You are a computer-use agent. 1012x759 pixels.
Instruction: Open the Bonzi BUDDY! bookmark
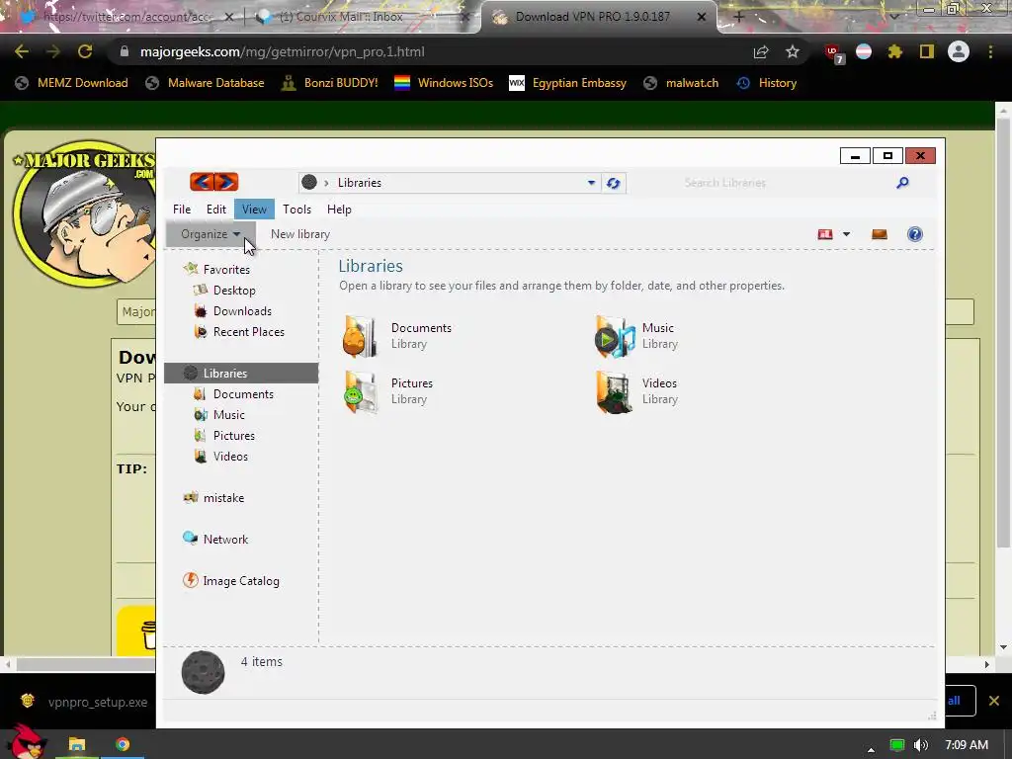(329, 83)
